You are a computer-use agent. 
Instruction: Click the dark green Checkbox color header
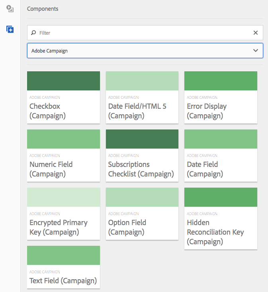[x=63, y=81]
